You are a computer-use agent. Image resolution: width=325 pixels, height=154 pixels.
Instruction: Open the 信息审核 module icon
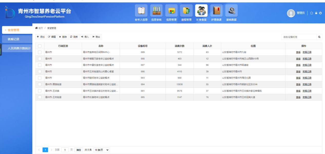156,11
